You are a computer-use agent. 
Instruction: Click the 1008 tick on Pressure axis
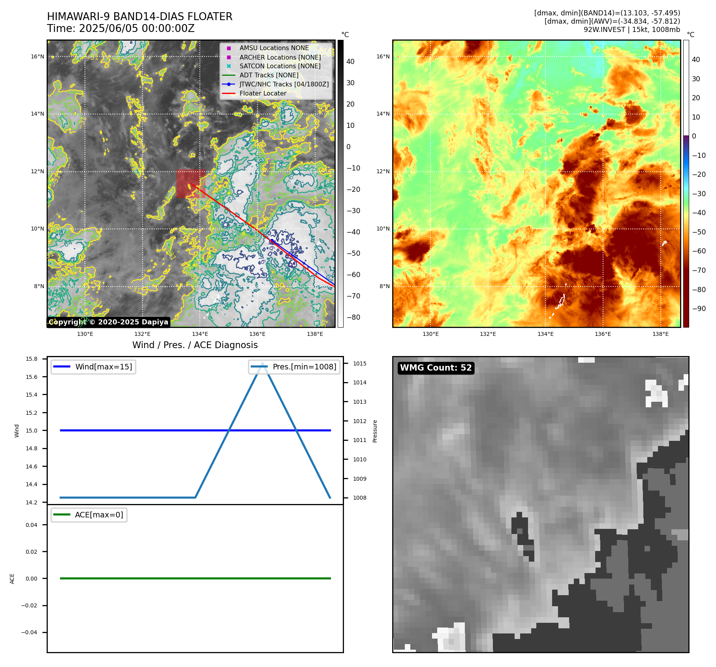point(360,498)
